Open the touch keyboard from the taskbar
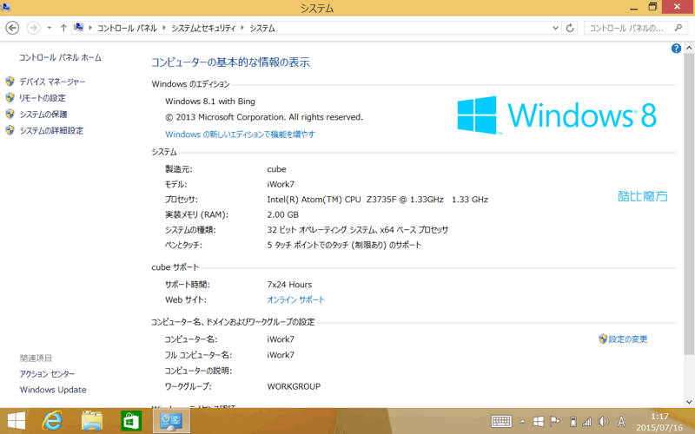This screenshot has height=434, width=695. point(501,421)
